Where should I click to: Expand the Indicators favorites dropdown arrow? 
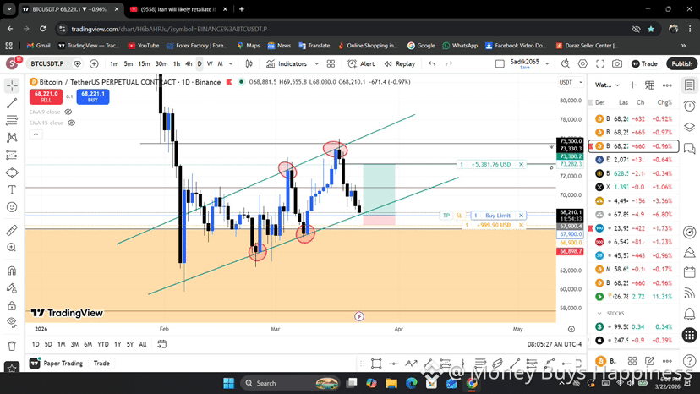pos(316,64)
